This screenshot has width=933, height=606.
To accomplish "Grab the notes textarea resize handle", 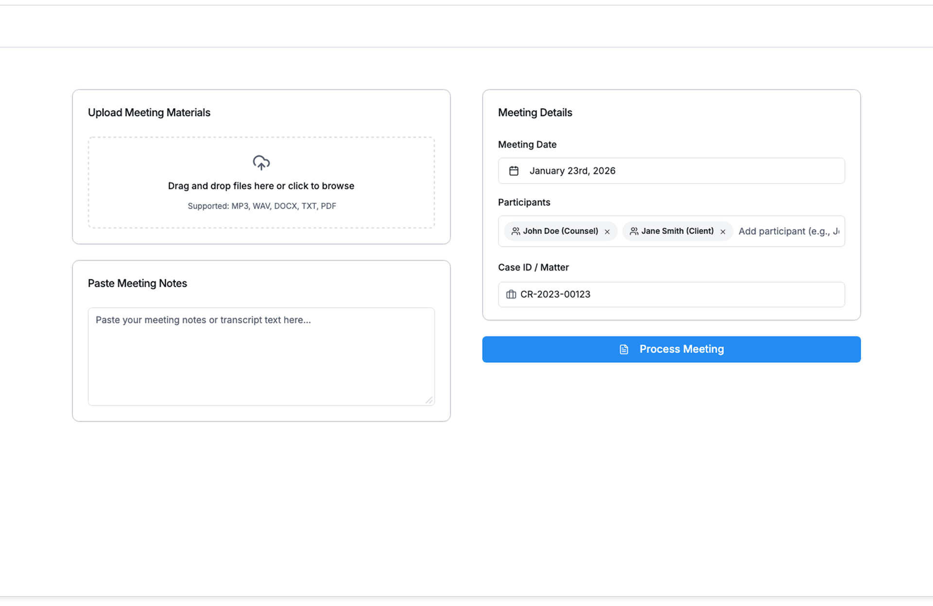I will (x=429, y=400).
